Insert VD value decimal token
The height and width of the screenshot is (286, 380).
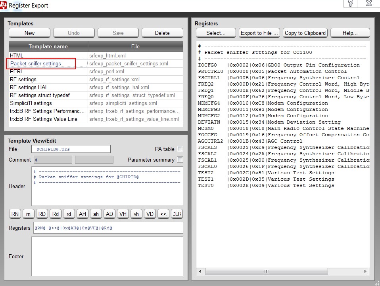pyautogui.click(x=150, y=214)
